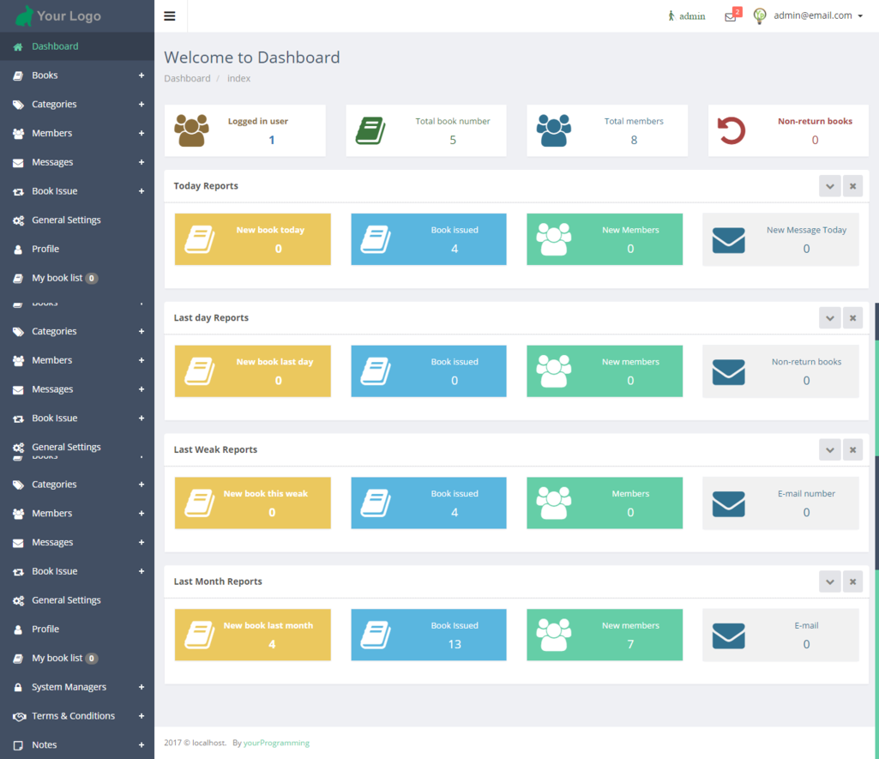The width and height of the screenshot is (879, 759).
Task: Collapse the Last day Reports panel
Action: tap(829, 318)
